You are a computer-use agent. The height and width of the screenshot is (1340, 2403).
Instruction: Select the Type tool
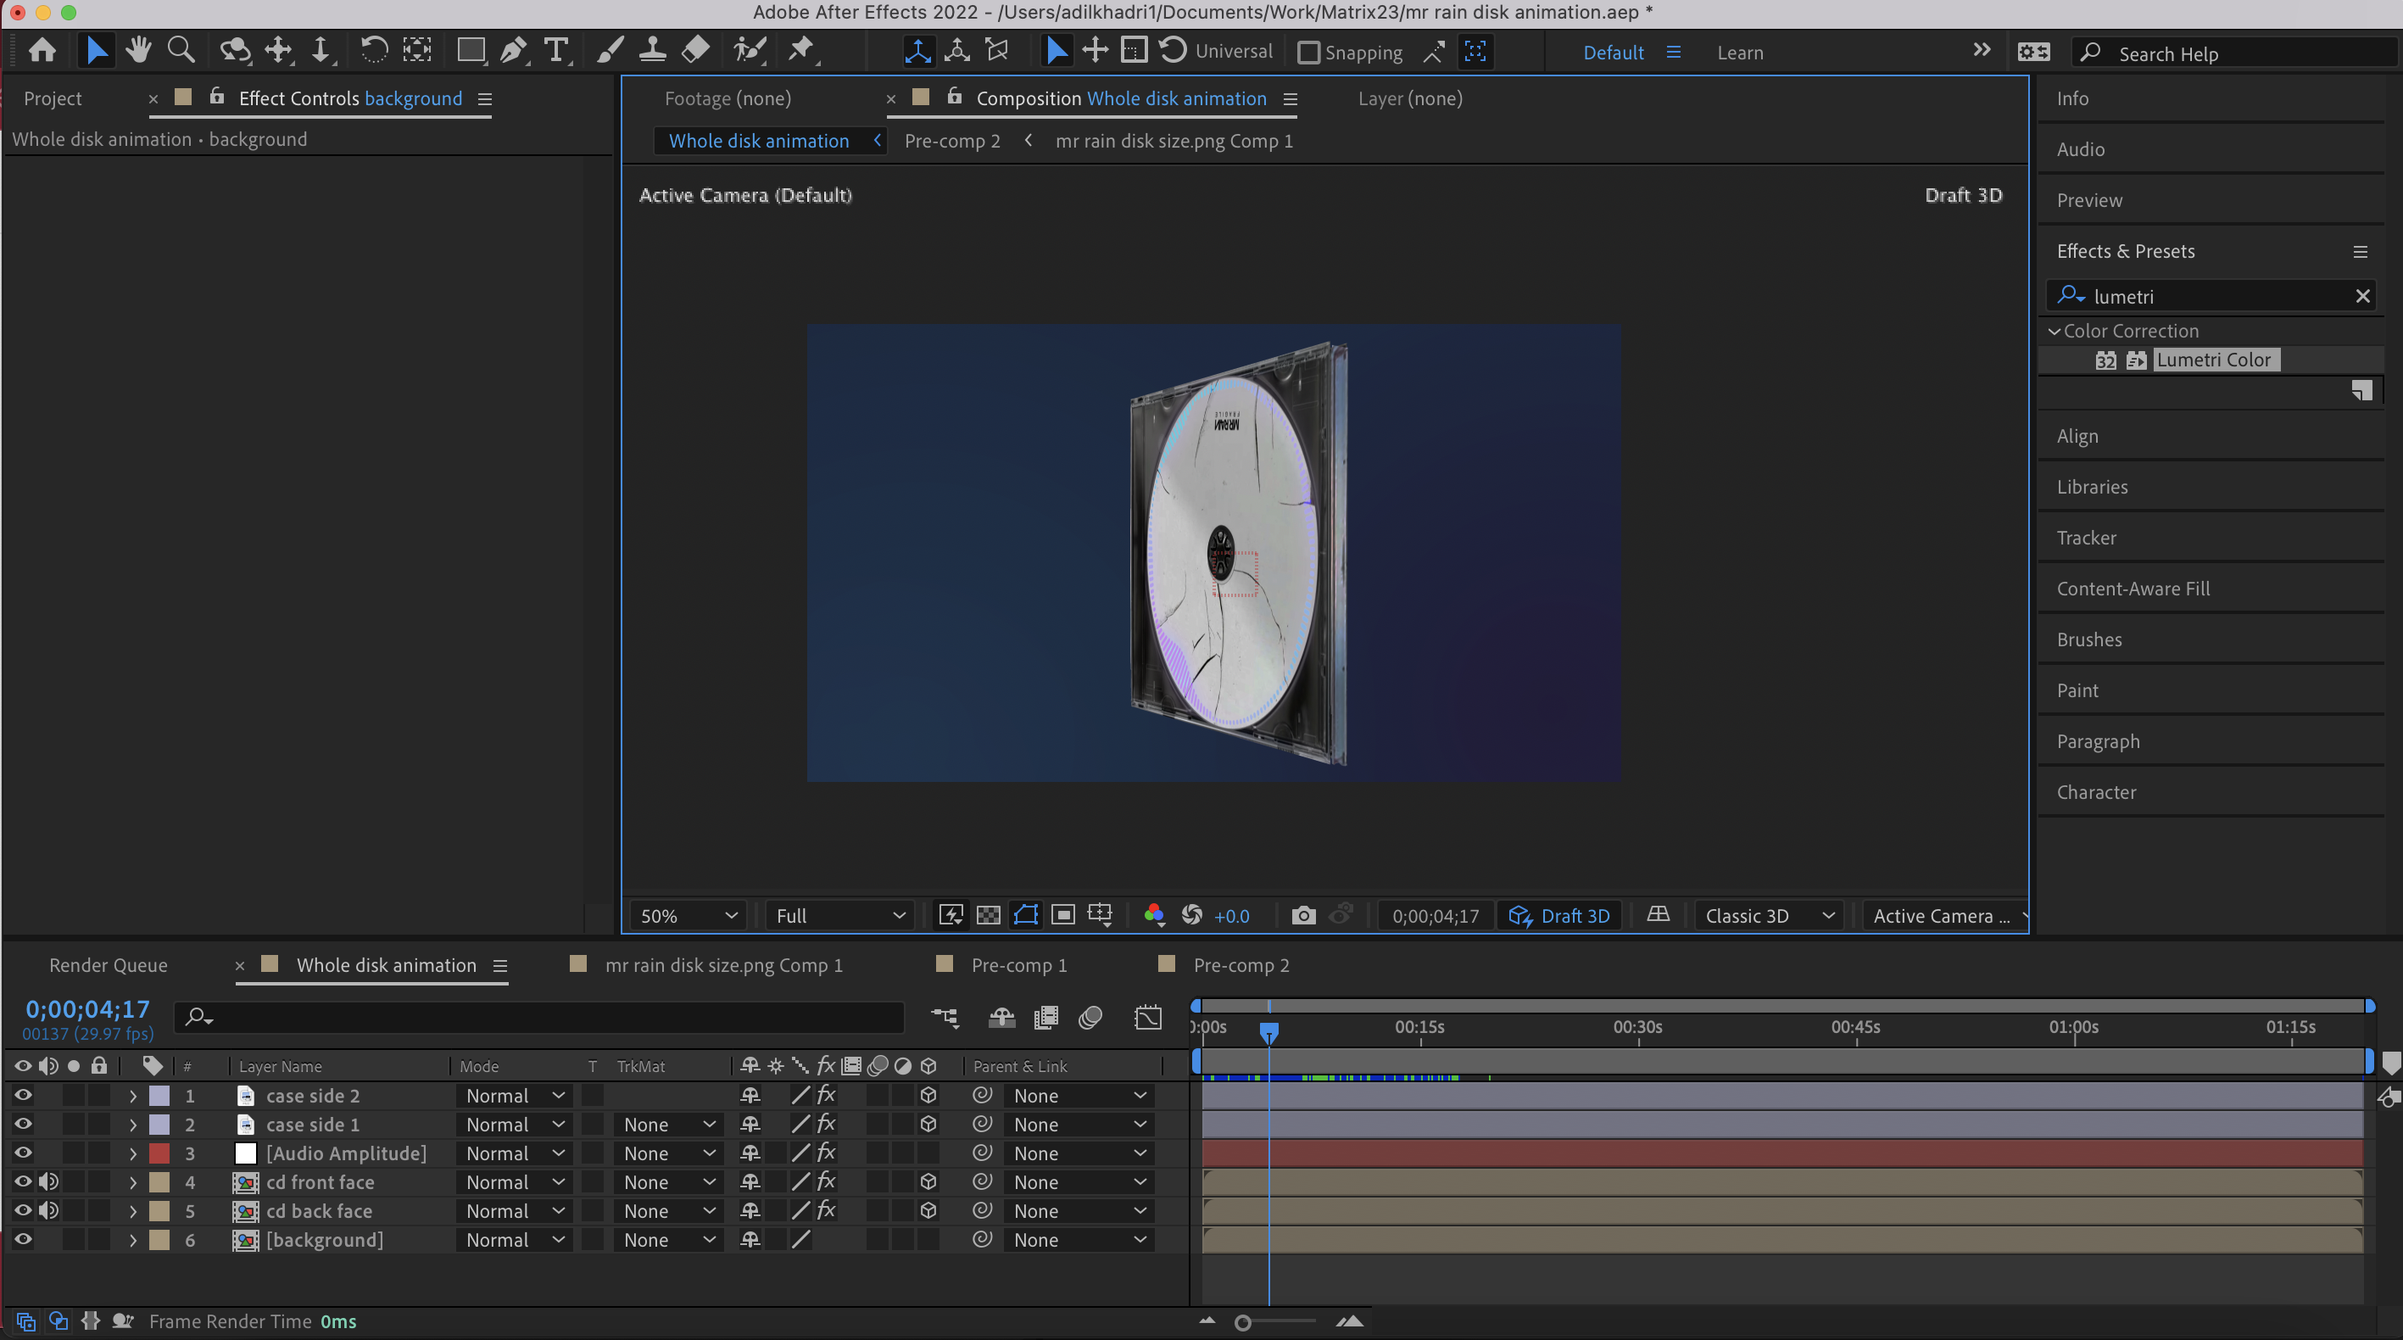tap(556, 50)
